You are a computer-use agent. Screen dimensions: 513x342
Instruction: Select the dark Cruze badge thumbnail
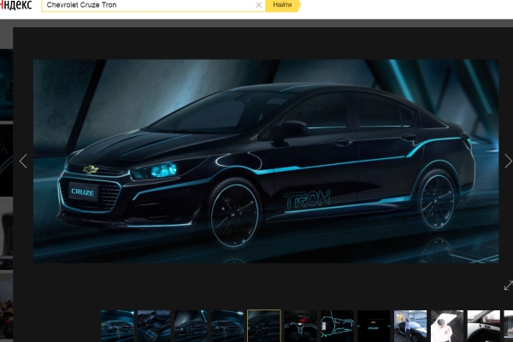point(374,326)
